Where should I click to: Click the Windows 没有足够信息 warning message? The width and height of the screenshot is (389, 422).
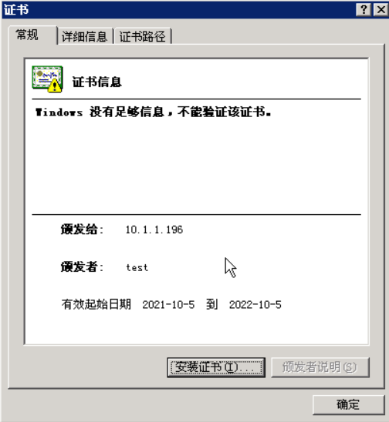[154, 112]
